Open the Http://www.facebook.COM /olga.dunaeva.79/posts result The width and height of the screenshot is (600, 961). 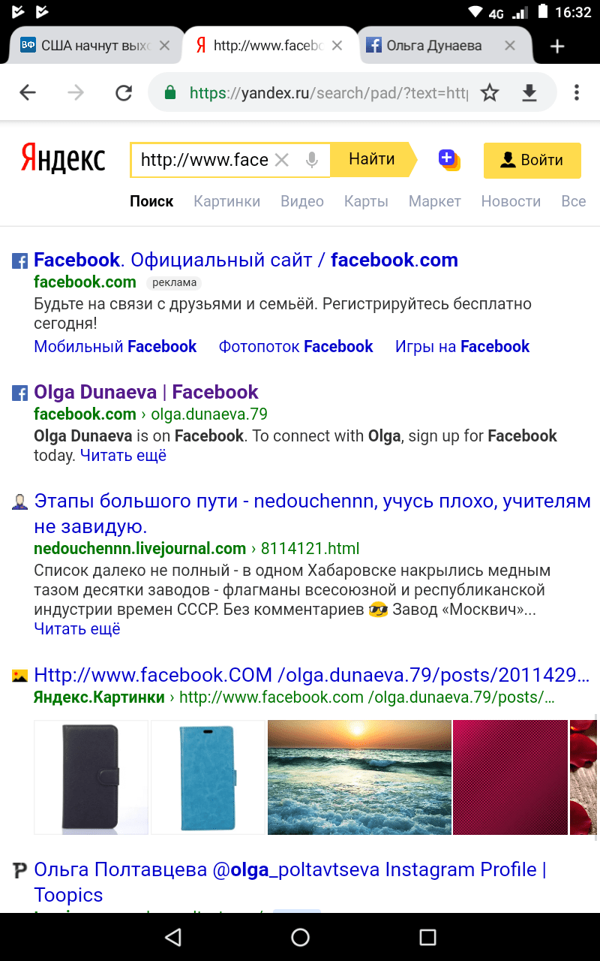(312, 675)
